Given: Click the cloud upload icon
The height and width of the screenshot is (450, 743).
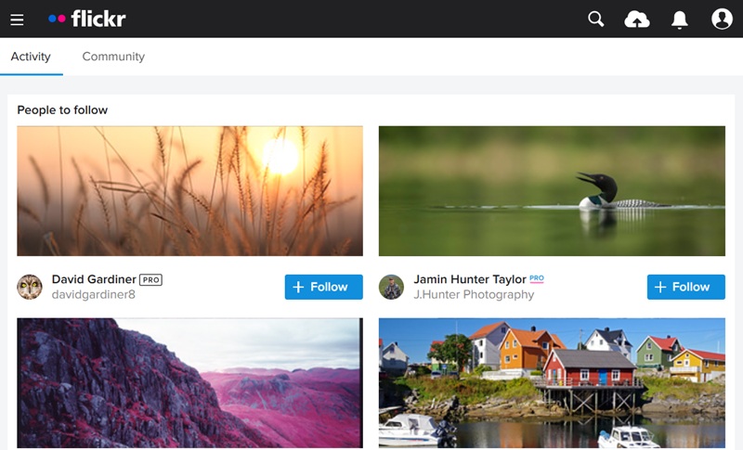Looking at the screenshot, I should 637,19.
